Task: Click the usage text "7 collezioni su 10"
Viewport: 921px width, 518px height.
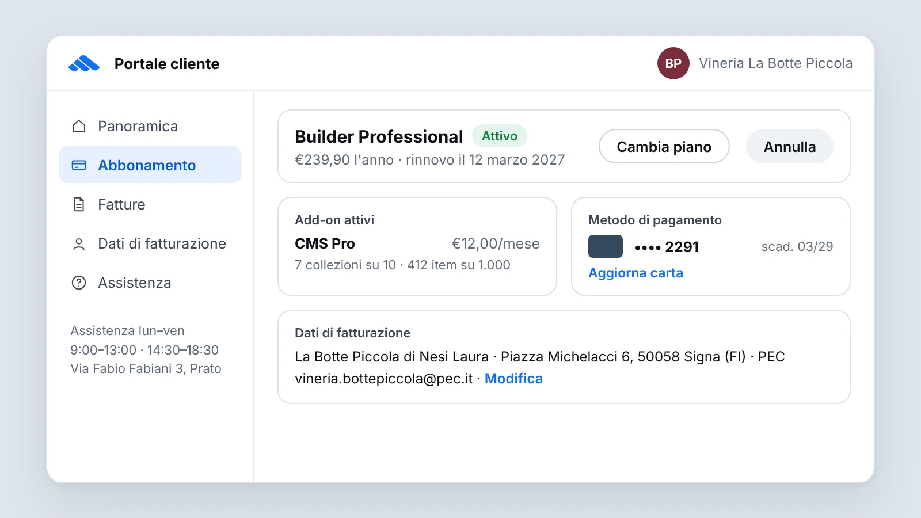Action: tap(345, 265)
